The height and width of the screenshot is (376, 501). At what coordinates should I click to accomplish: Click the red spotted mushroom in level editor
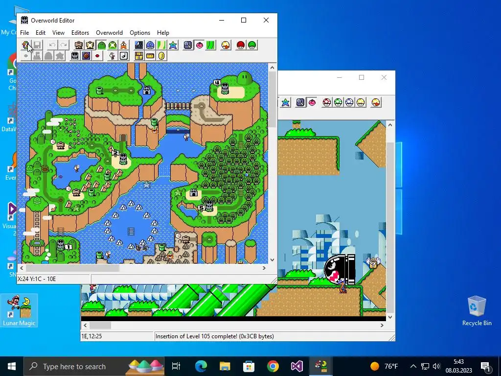pos(327,102)
